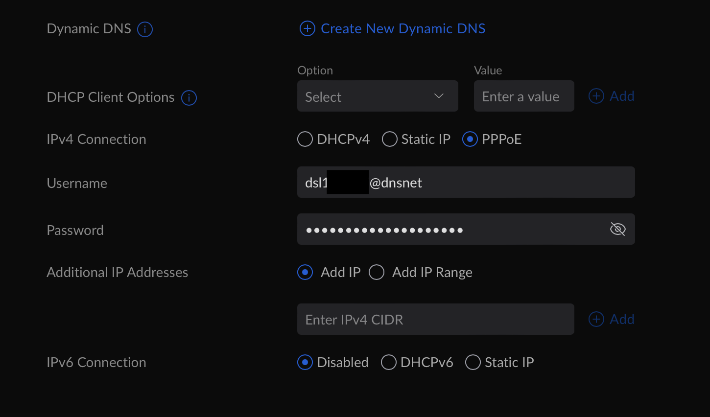Viewport: 710px width, 417px height.
Task: Choose the Add IP Range option
Action: [x=377, y=272]
